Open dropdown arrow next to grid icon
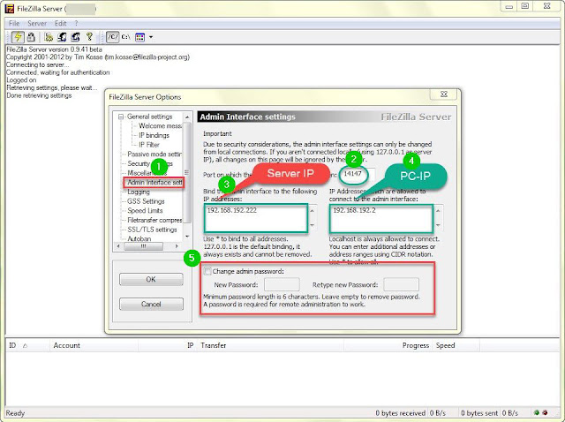 151,37
